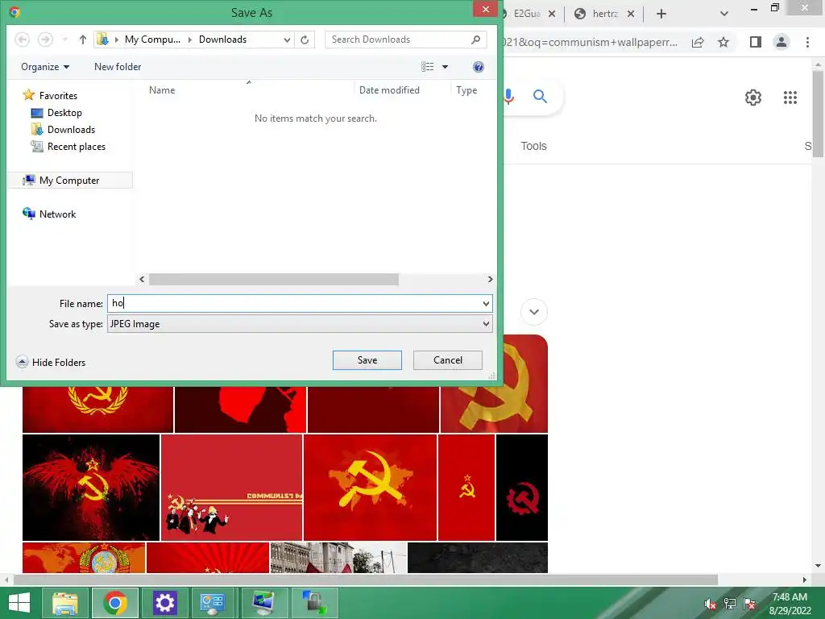Go up one folder level
825x619 pixels.
click(83, 39)
